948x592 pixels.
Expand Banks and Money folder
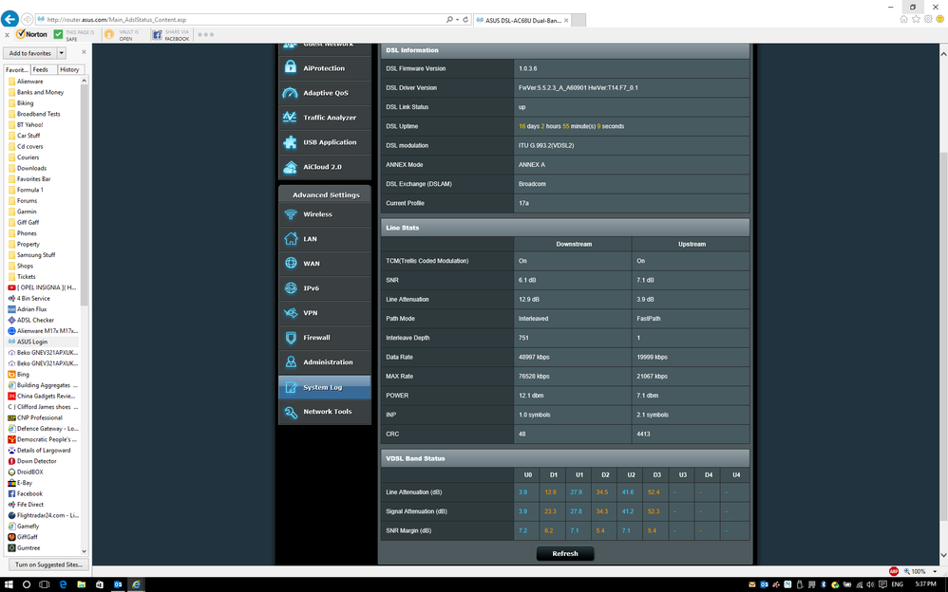coord(40,92)
